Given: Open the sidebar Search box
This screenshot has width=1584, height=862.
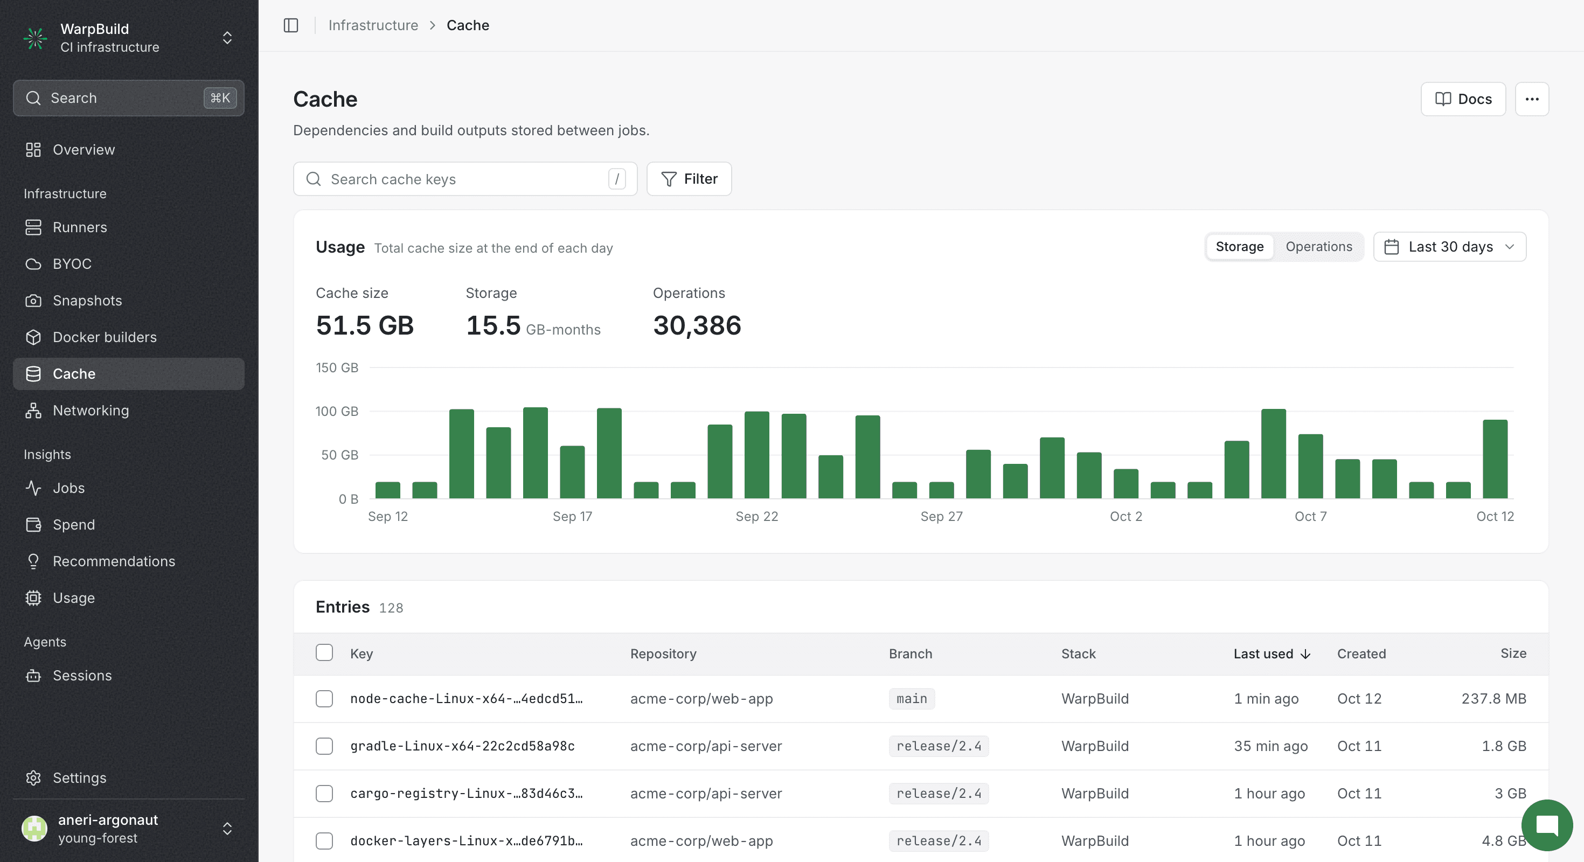Looking at the screenshot, I should click(129, 98).
